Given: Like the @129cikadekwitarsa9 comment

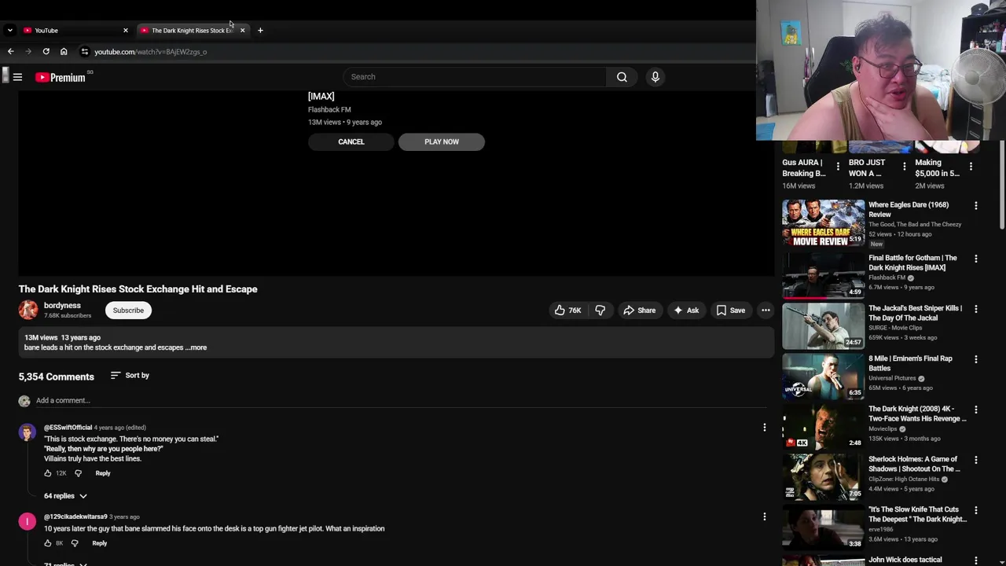Looking at the screenshot, I should [x=48, y=543].
